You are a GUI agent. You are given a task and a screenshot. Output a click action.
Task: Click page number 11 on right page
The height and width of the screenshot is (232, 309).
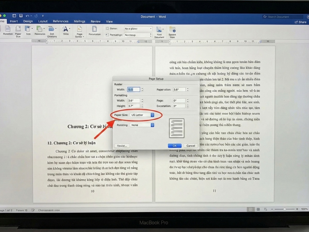tap(214, 191)
